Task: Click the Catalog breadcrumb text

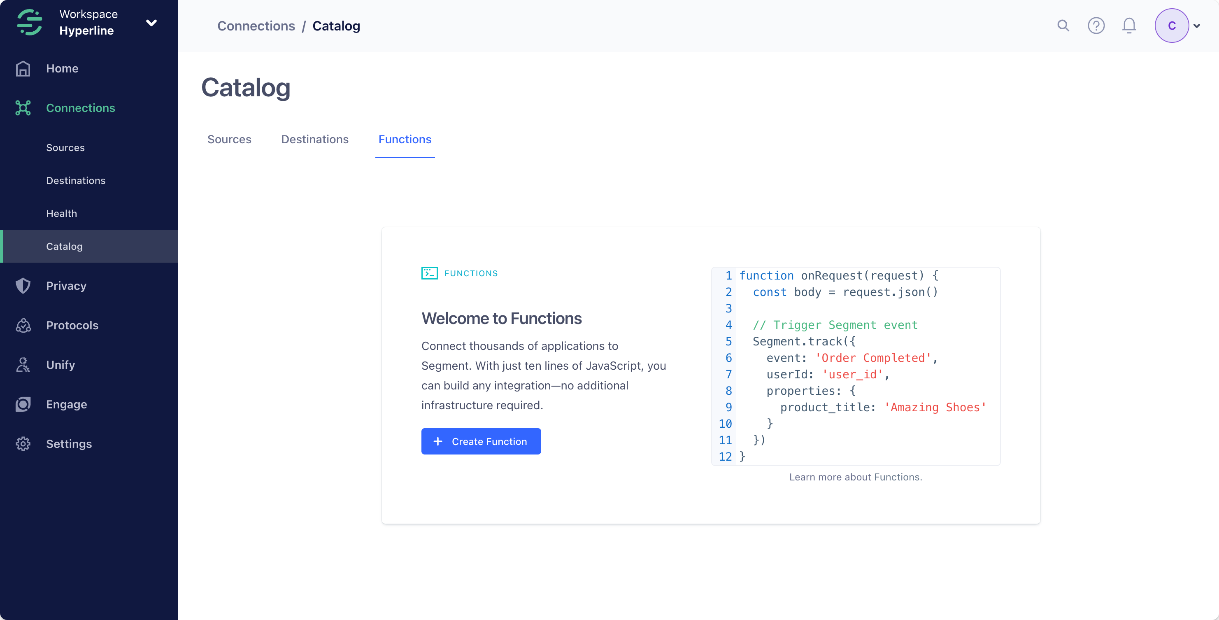Action: (x=337, y=26)
